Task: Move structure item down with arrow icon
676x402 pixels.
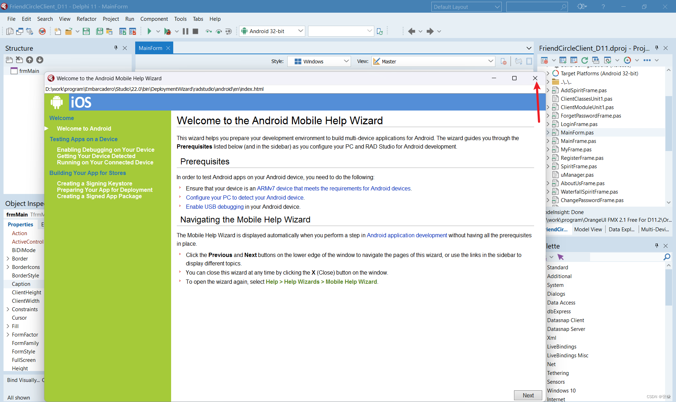Action: (40, 60)
